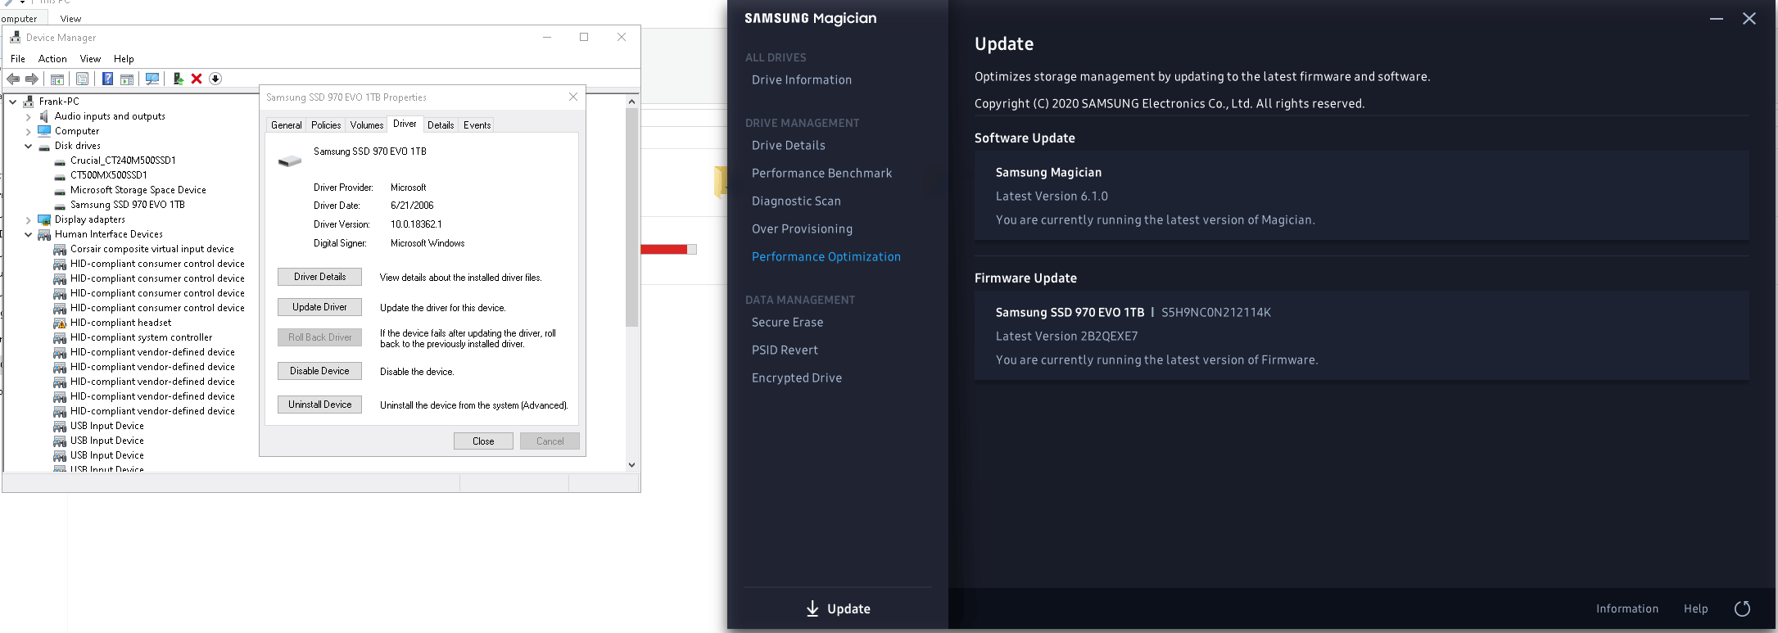
Task: Expand the Display adapters node
Action: pos(29,219)
